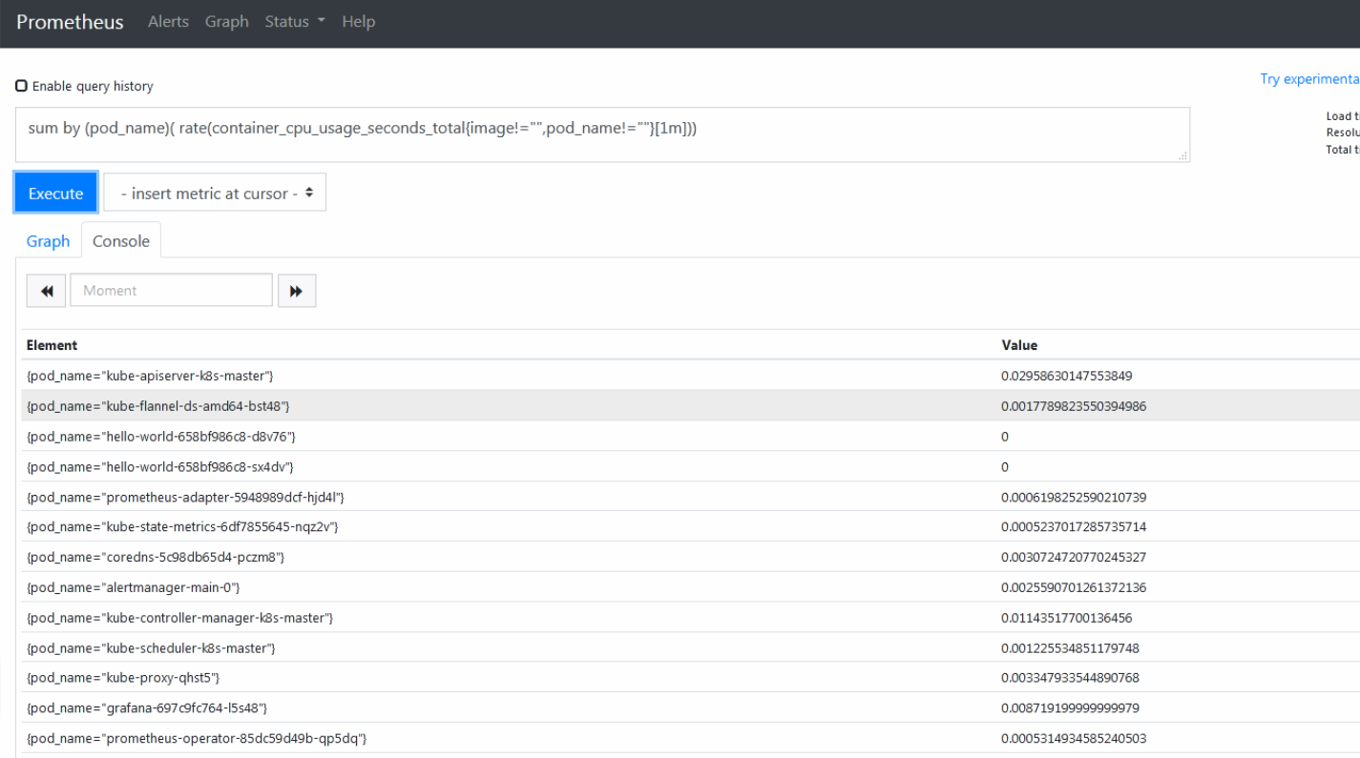1360x758 pixels.
Task: Select kube-state-metrics-6df7855645-nqz2v element
Action: click(x=182, y=527)
